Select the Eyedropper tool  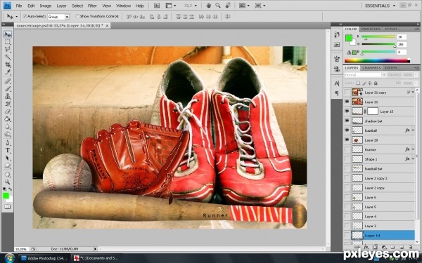(x=8, y=72)
